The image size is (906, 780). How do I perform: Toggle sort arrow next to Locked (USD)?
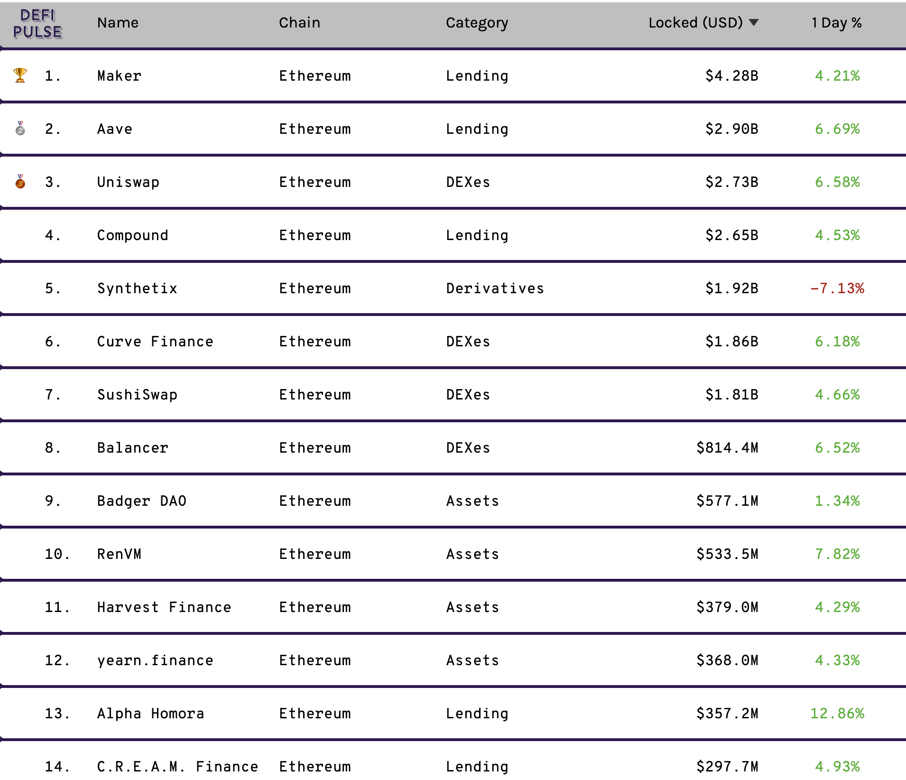coord(754,22)
